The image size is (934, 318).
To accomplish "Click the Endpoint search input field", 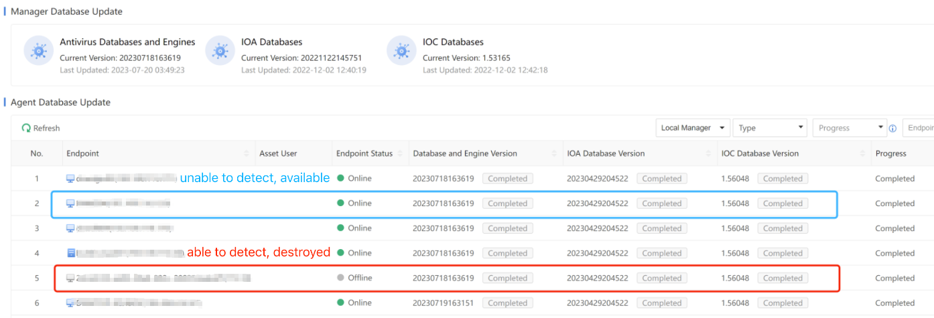I will [918, 128].
